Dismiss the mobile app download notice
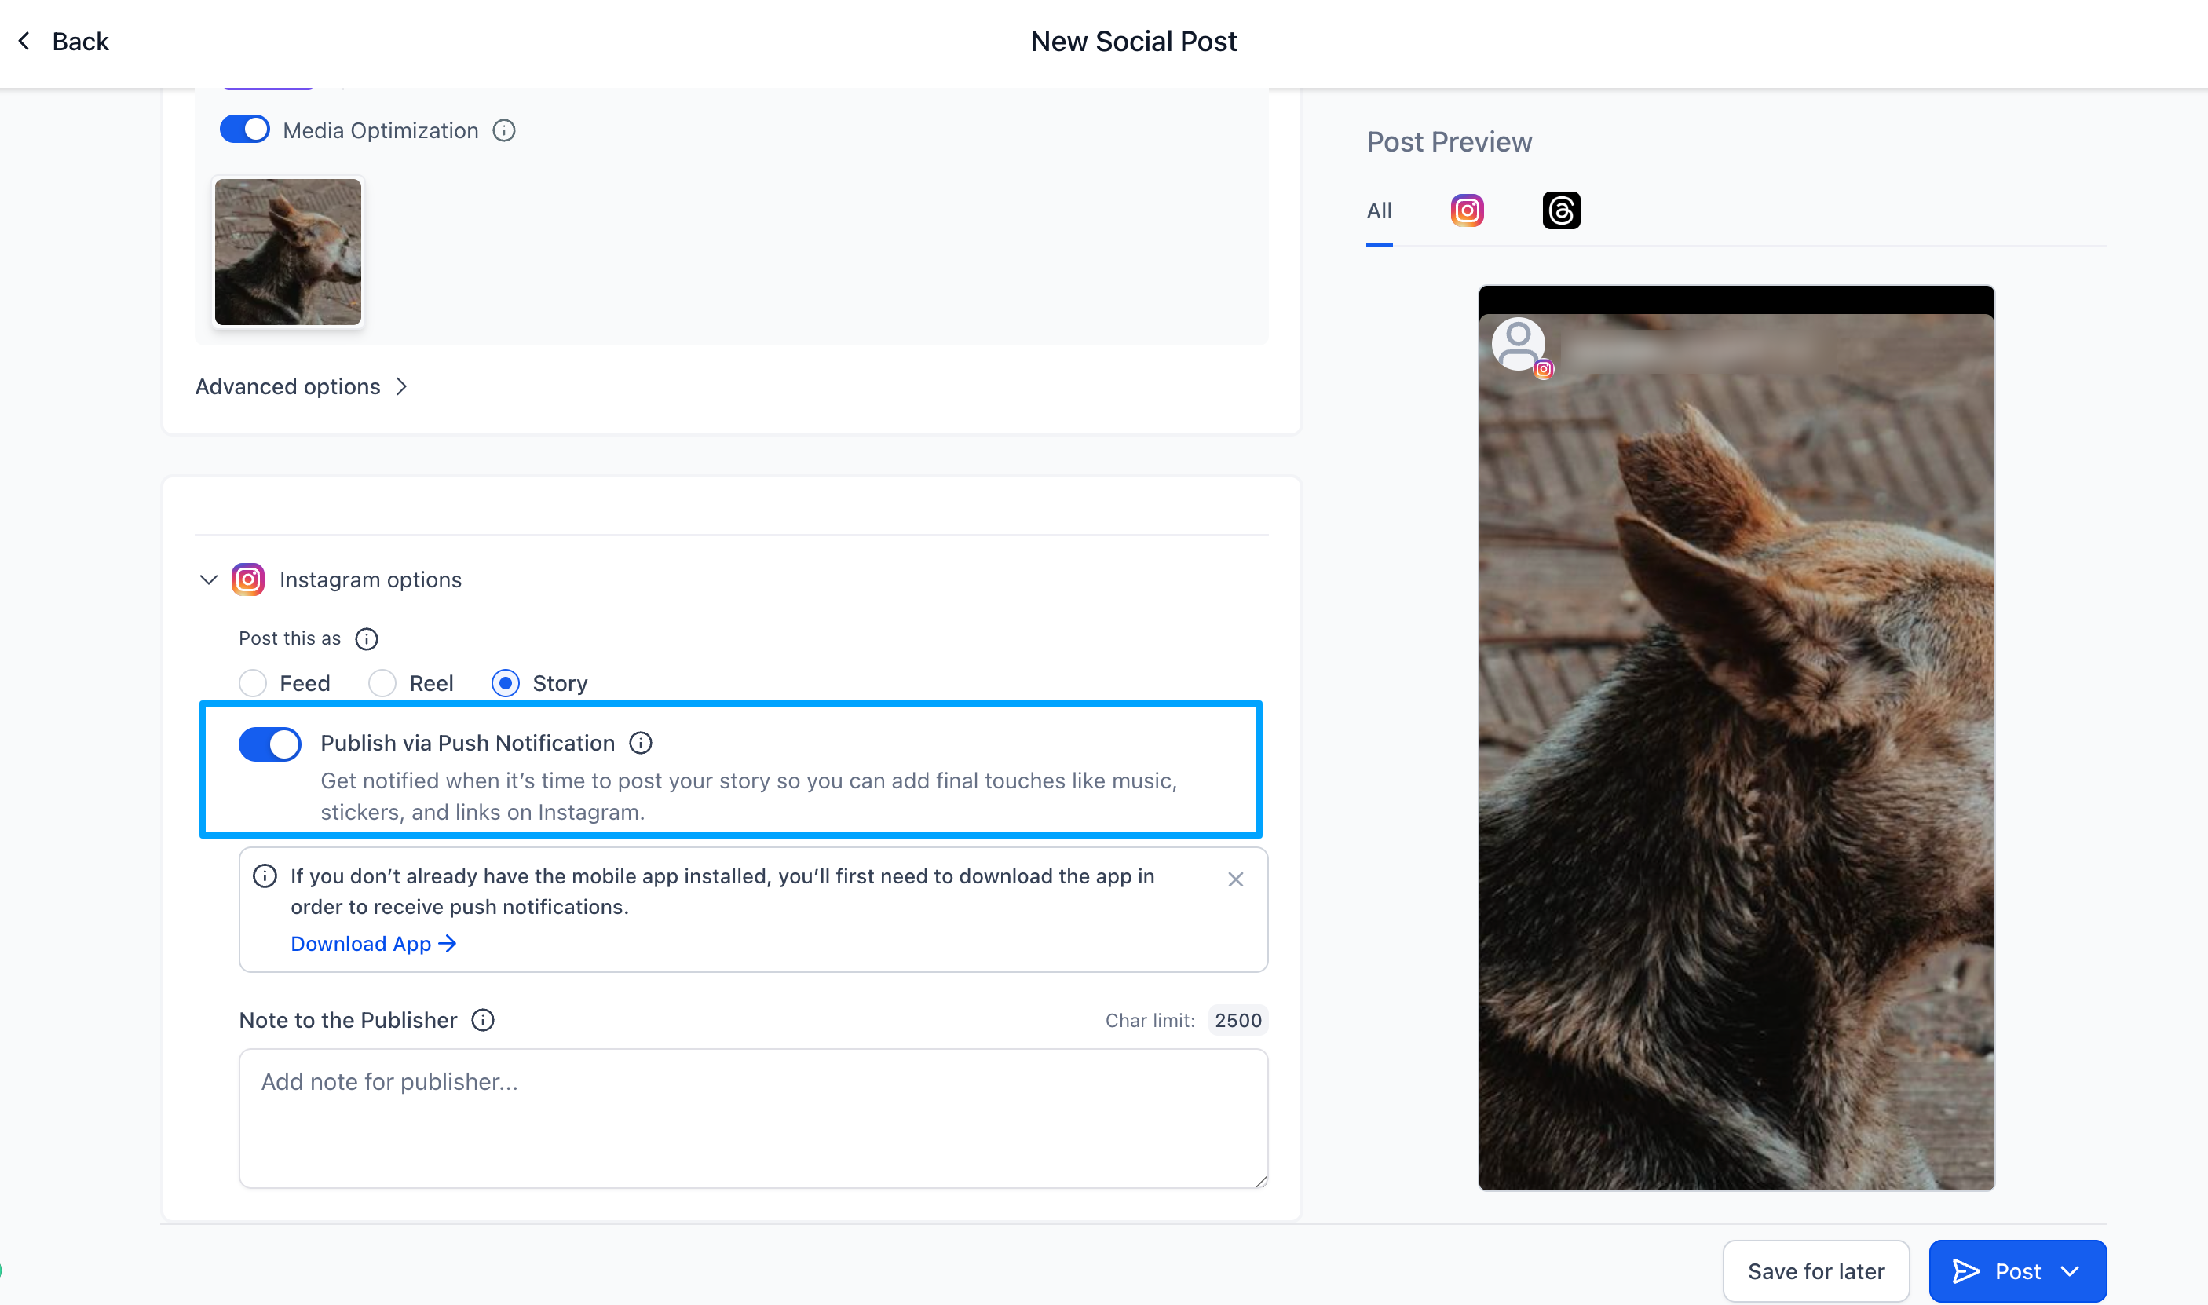 [1234, 879]
